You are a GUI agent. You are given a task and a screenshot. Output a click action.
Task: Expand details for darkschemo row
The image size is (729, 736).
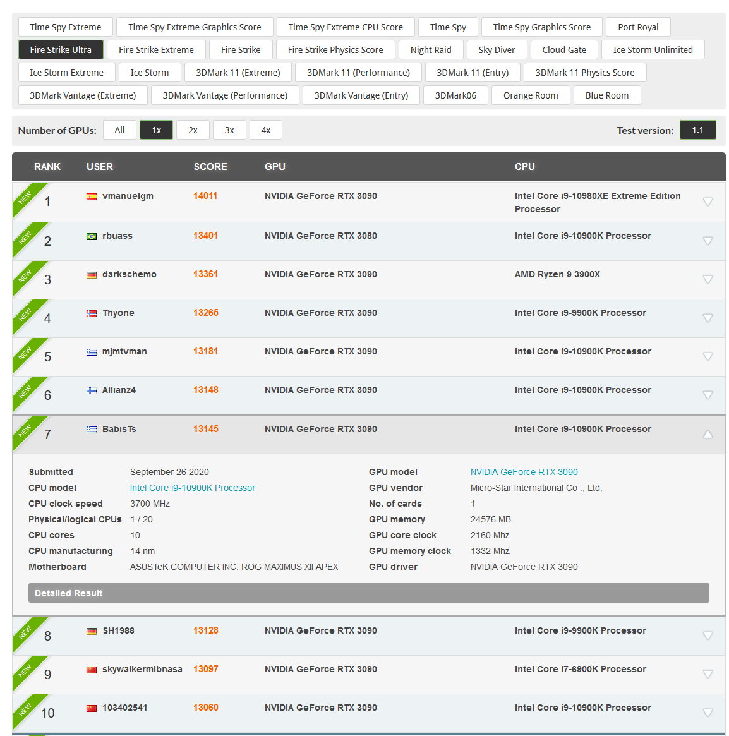point(708,279)
